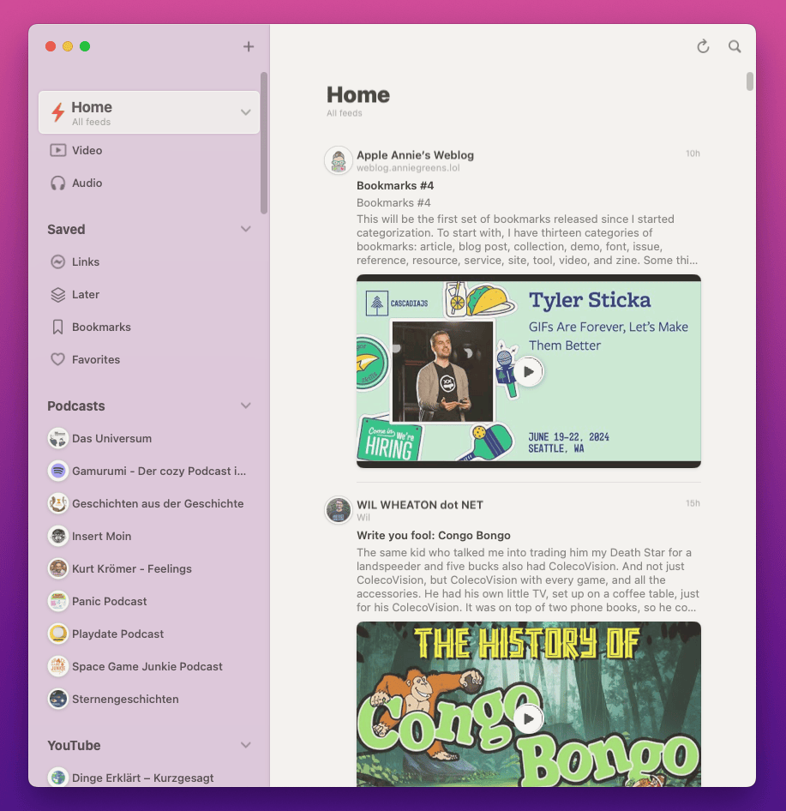
Task: Select Kurt Krömer - Feelings row
Action: point(149,569)
